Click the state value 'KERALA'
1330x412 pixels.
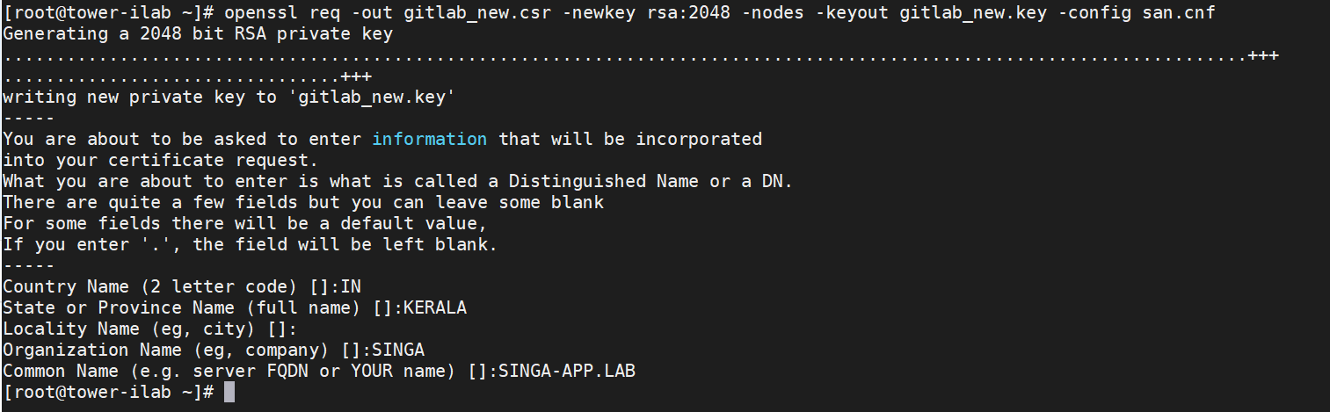click(x=435, y=307)
